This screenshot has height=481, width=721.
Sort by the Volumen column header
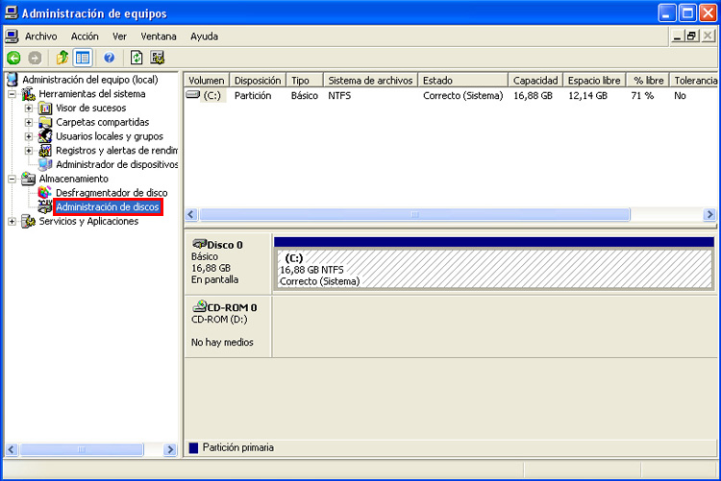tap(207, 81)
